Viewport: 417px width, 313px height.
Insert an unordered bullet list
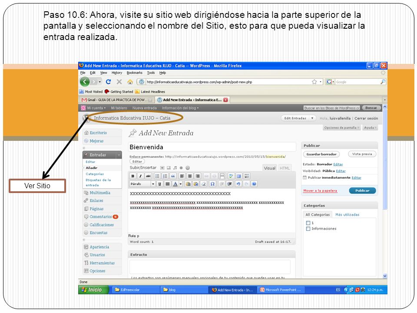point(157,176)
